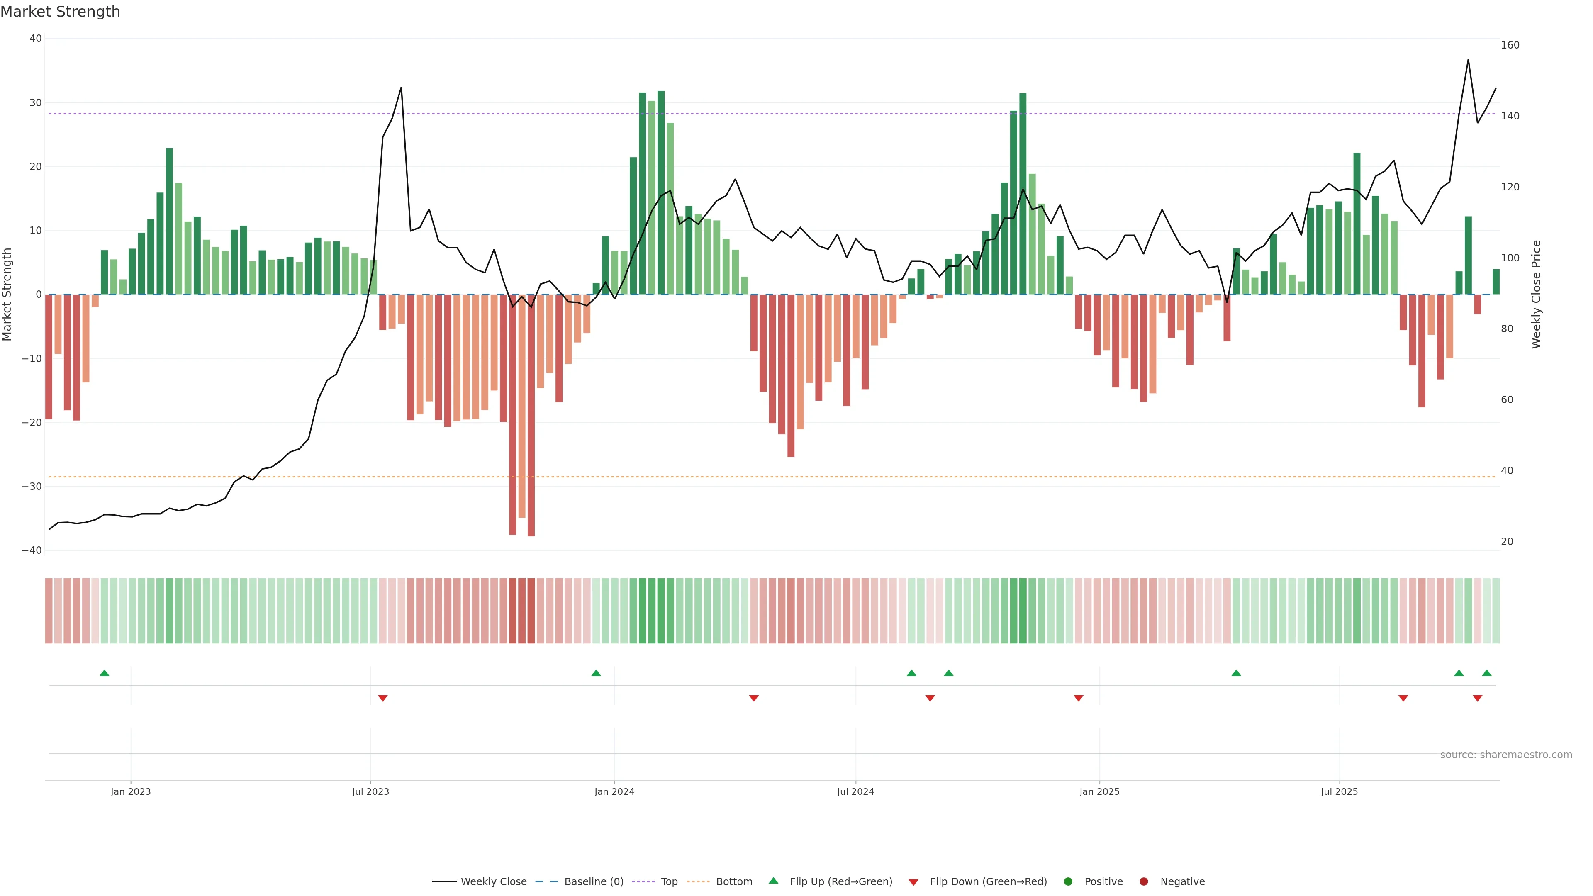Click the Negative red circle legend icon
The height and width of the screenshot is (896, 1593).
[x=1143, y=881]
